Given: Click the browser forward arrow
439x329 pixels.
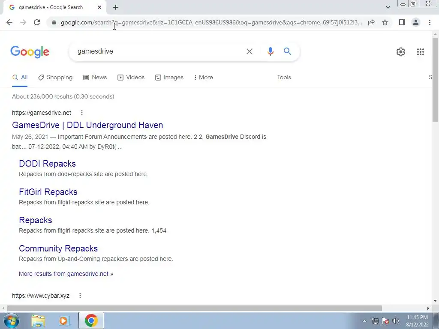Looking at the screenshot, I should click(23, 22).
